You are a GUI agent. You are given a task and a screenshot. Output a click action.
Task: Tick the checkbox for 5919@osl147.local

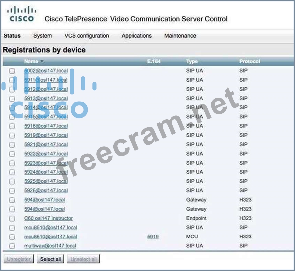point(12,135)
